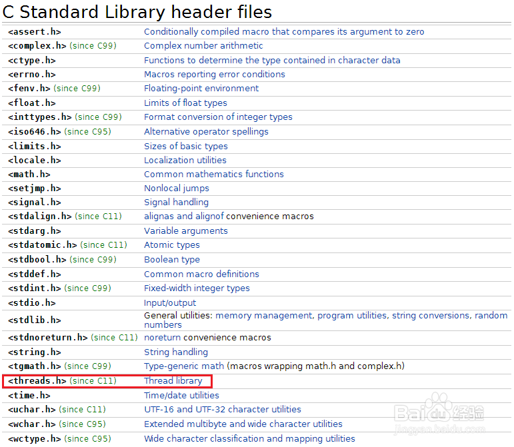Viewport: 514px width, 447px height.
Task: Open the 'alignof' link
Action: pyautogui.click(x=209, y=217)
